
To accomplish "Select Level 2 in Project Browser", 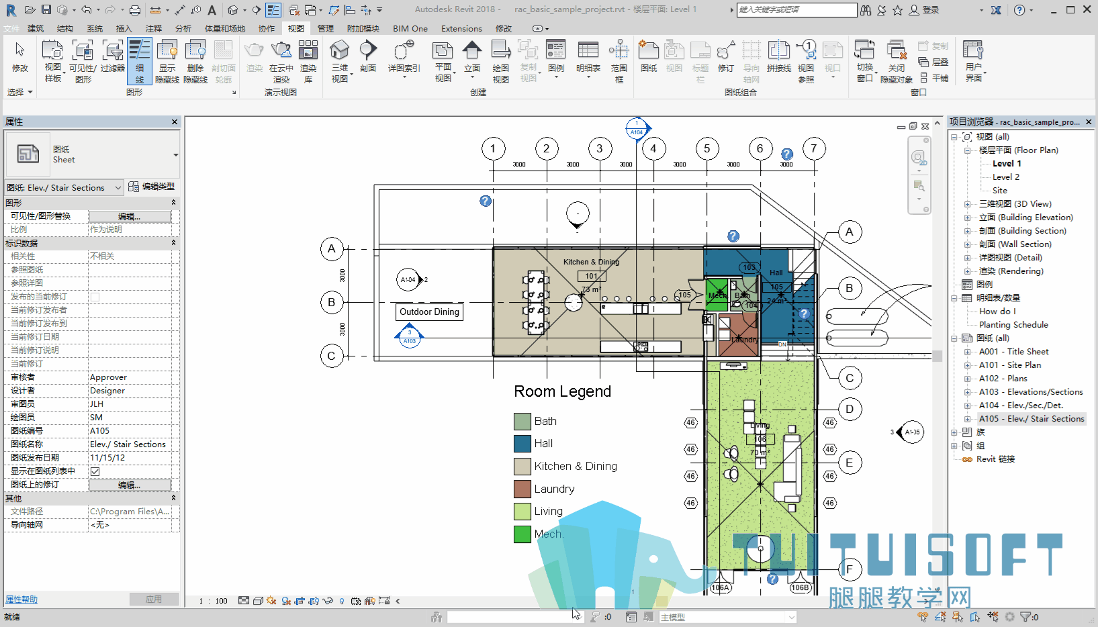I will (1006, 177).
